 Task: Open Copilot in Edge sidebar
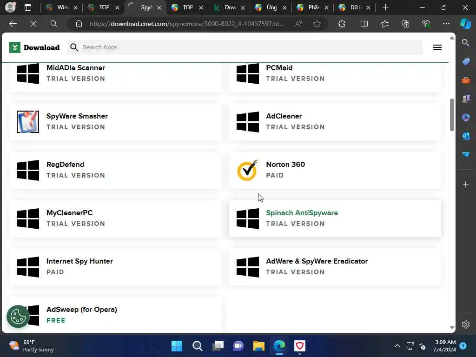click(x=465, y=24)
